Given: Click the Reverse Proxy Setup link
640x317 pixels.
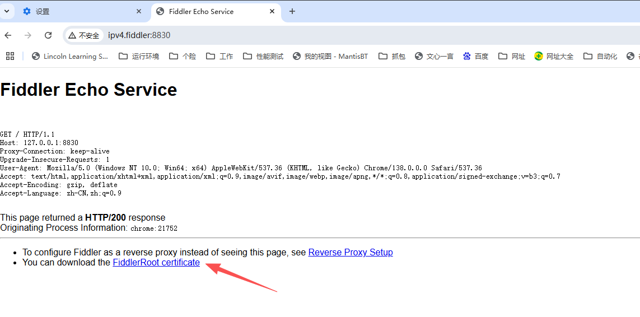Looking at the screenshot, I should point(351,253).
